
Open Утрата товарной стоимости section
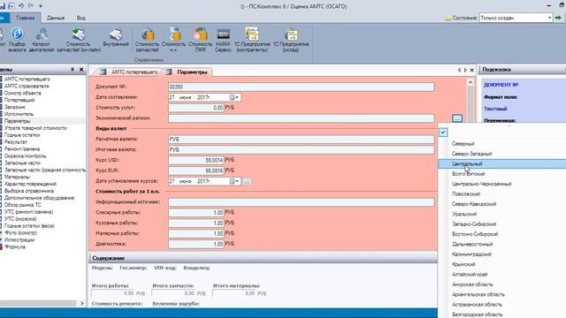coord(35,128)
